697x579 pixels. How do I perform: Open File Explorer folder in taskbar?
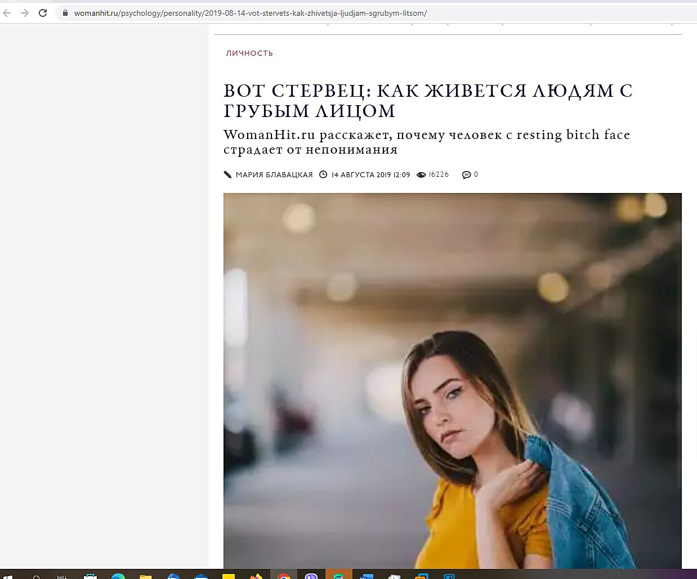tap(145, 576)
